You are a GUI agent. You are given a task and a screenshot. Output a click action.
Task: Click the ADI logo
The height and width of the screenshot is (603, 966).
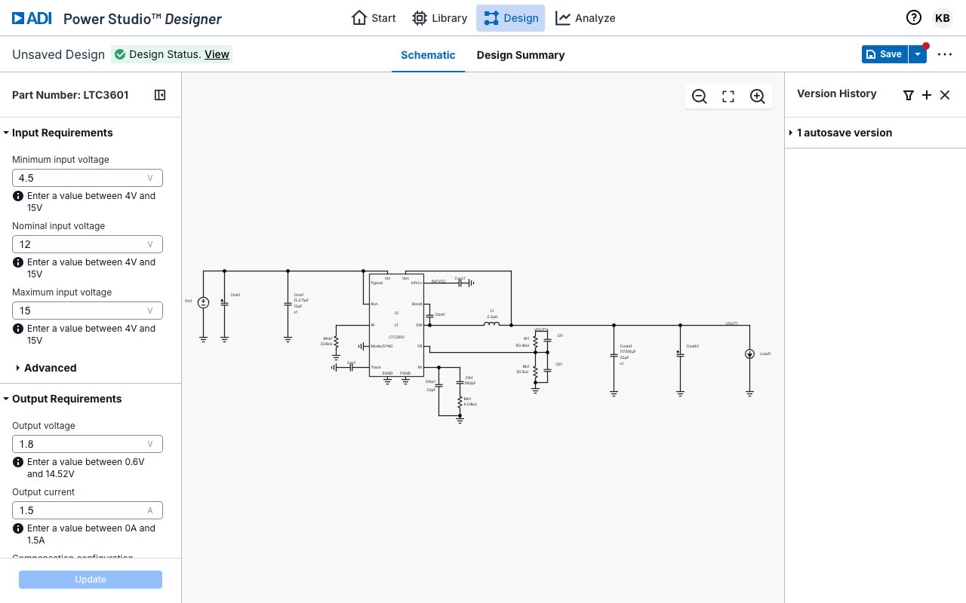[32, 18]
